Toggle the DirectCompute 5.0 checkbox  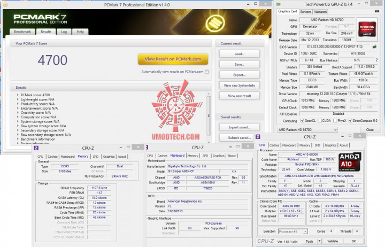click(350, 120)
